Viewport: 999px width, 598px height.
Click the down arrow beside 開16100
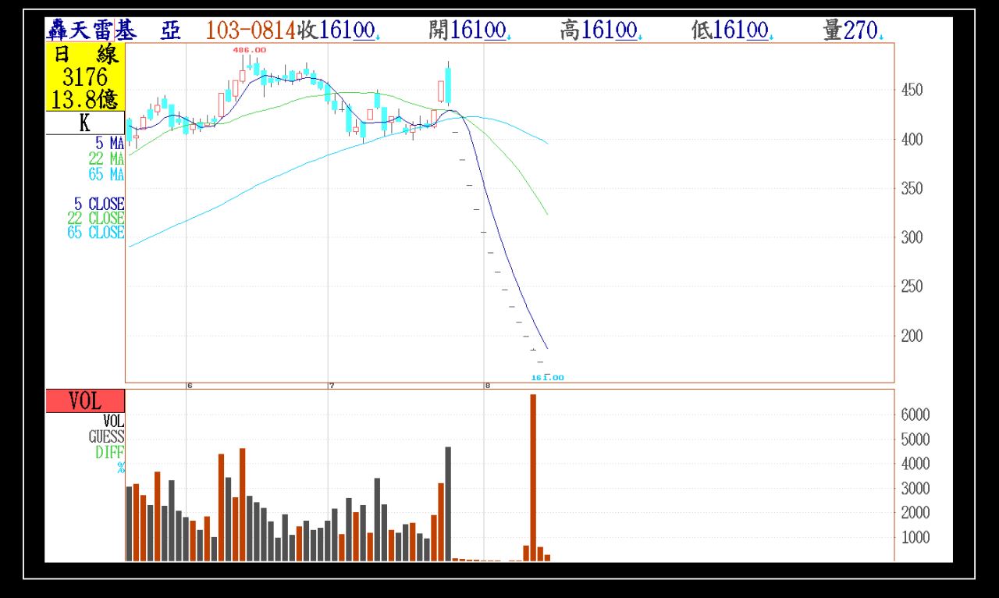pyautogui.click(x=508, y=37)
